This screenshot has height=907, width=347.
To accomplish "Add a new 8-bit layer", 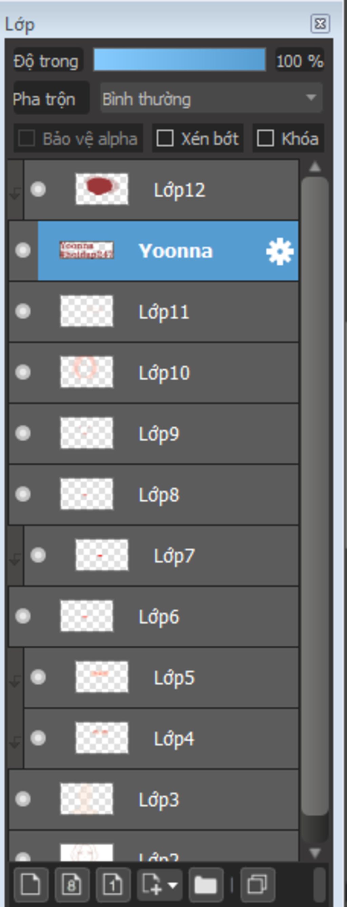I will [72, 884].
